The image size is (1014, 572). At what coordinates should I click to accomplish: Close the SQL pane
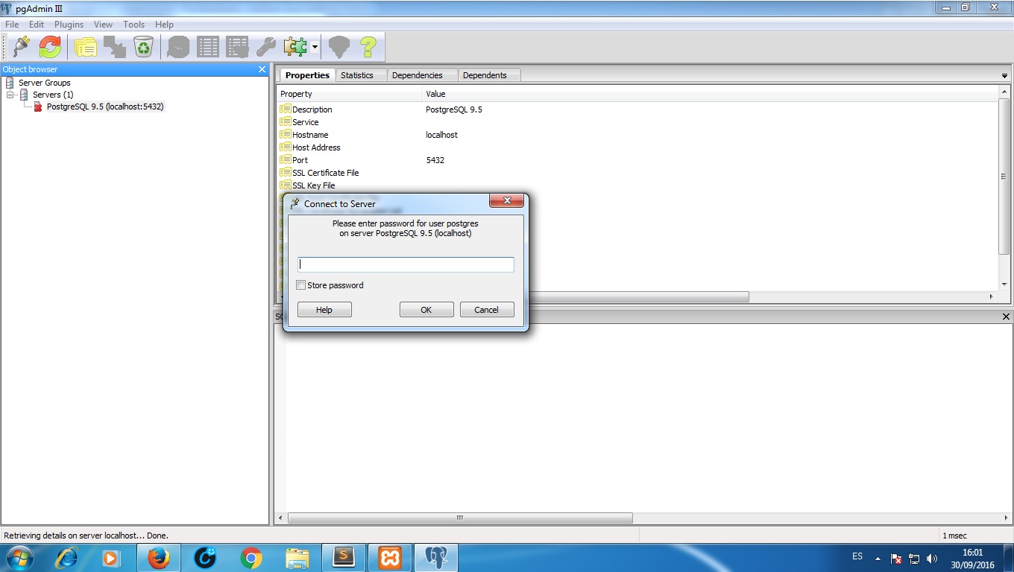click(1006, 317)
